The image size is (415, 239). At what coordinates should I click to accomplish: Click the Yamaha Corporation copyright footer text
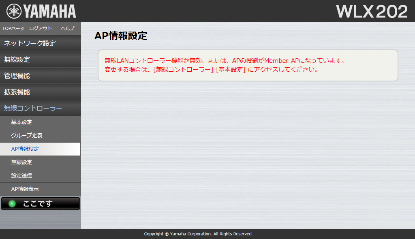click(198, 234)
